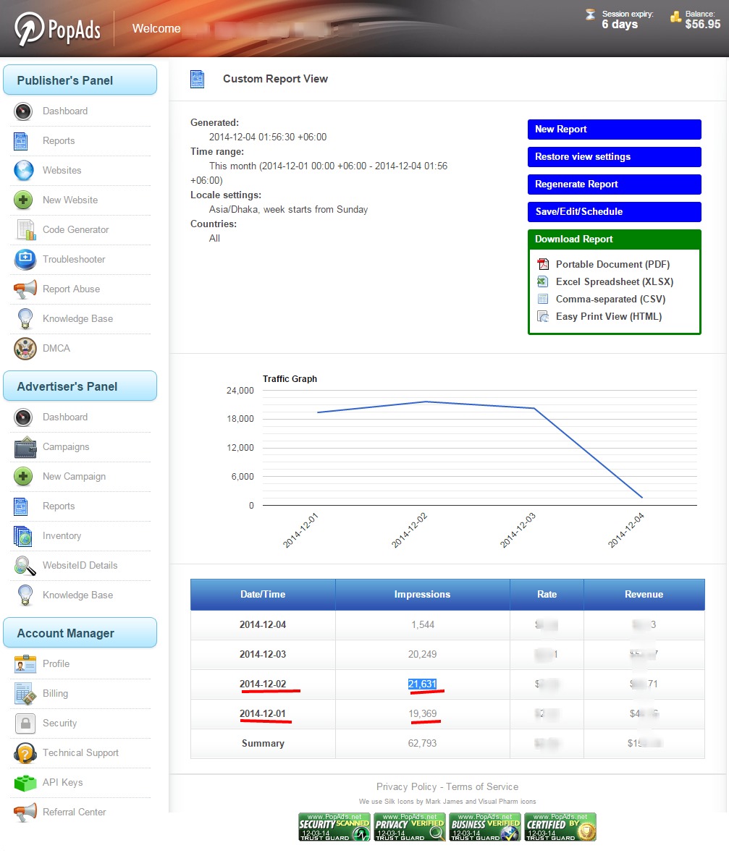Click the Websites globe icon

pos(24,170)
